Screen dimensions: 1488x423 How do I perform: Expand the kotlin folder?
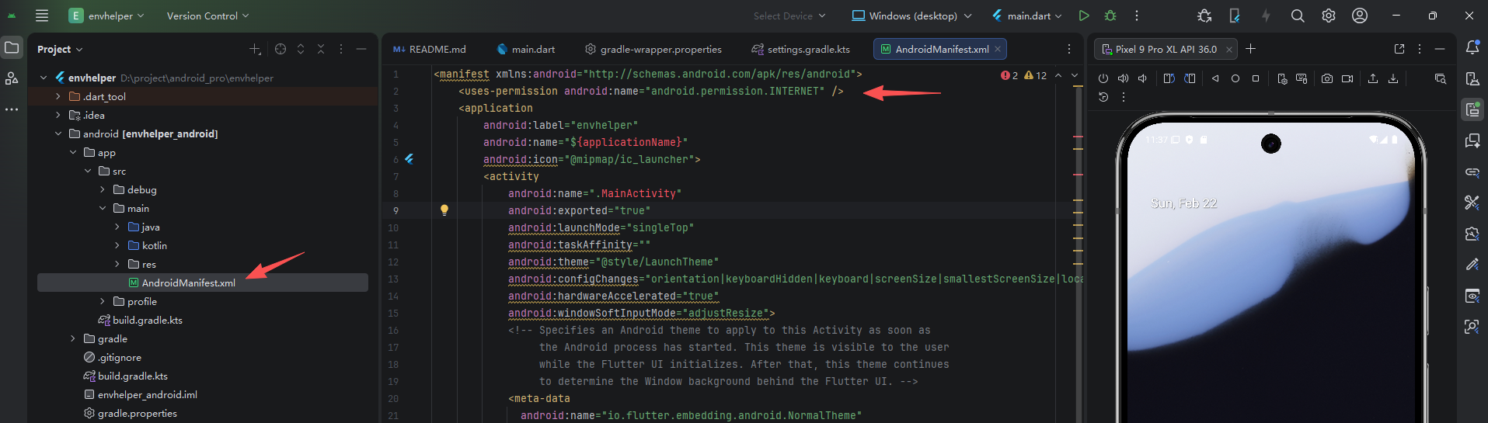[117, 245]
